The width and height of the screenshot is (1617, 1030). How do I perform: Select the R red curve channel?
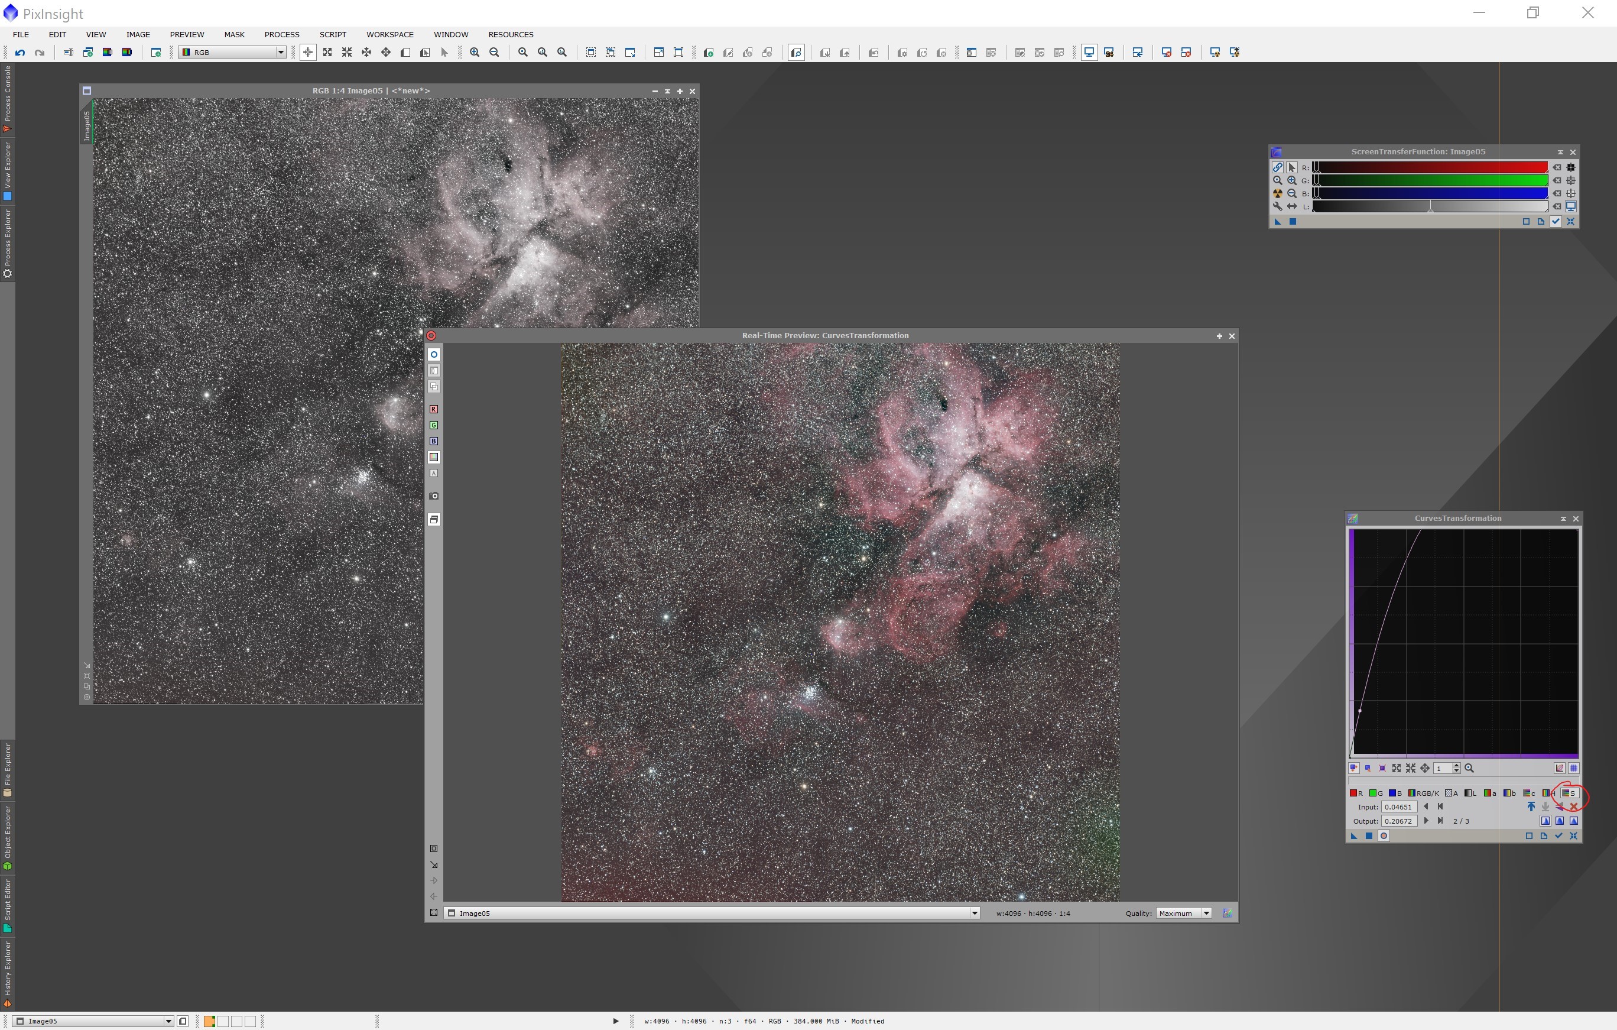tap(1356, 793)
